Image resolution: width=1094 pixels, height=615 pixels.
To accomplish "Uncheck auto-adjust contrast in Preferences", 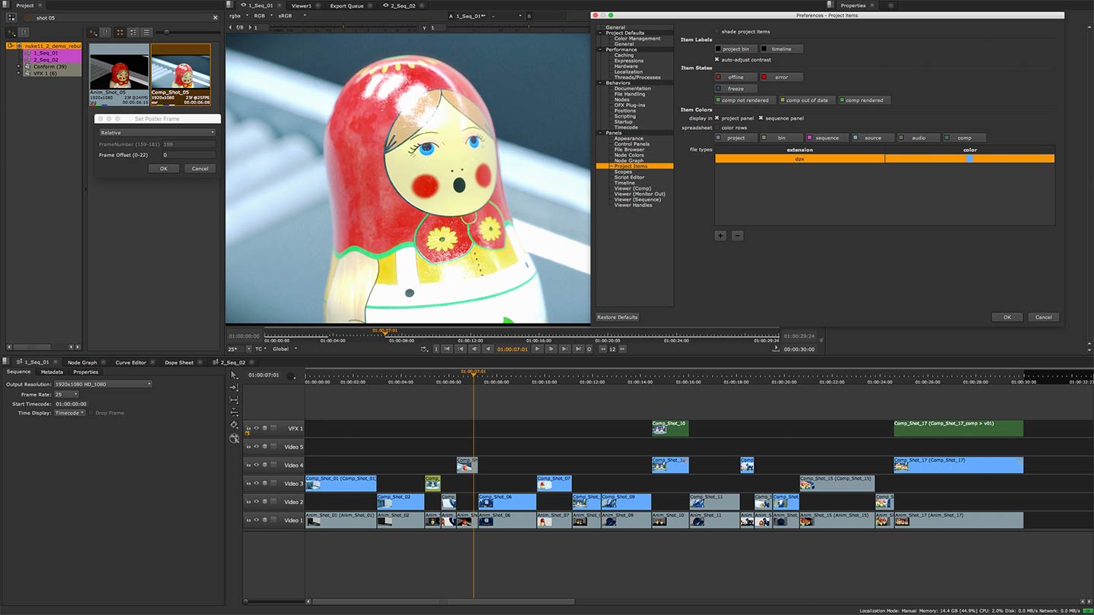I will [716, 59].
